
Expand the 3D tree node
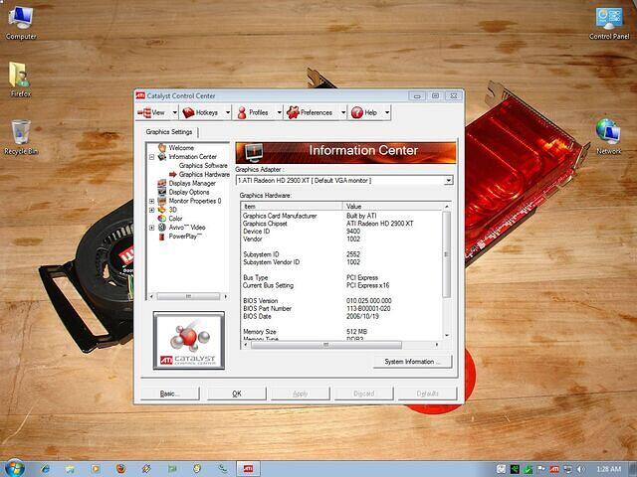(152, 210)
